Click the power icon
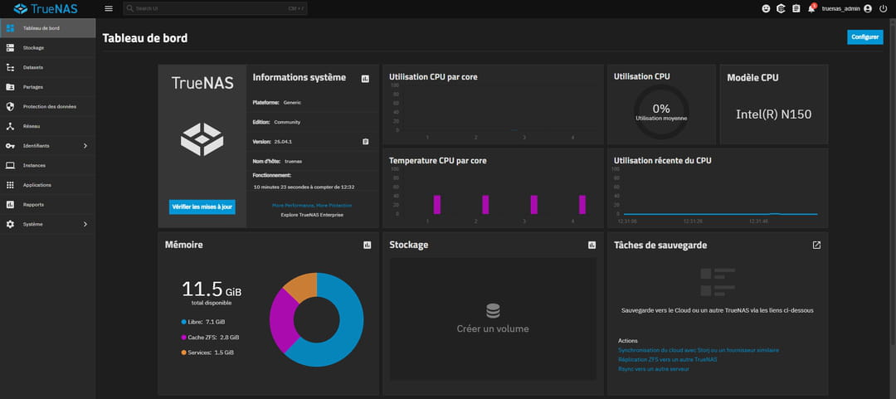896x399 pixels. pos(884,8)
